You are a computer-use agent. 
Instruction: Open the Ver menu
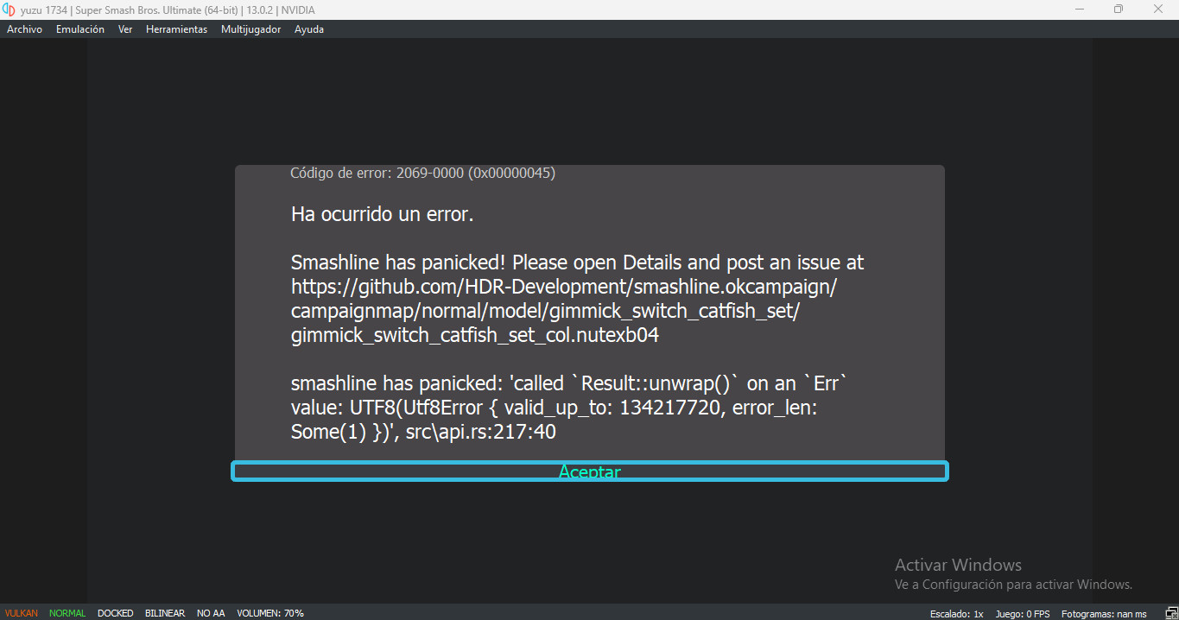click(x=125, y=29)
